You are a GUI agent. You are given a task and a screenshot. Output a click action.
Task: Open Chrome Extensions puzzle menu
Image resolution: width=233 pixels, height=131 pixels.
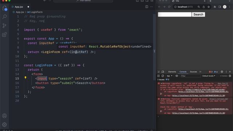tap(215, 7)
